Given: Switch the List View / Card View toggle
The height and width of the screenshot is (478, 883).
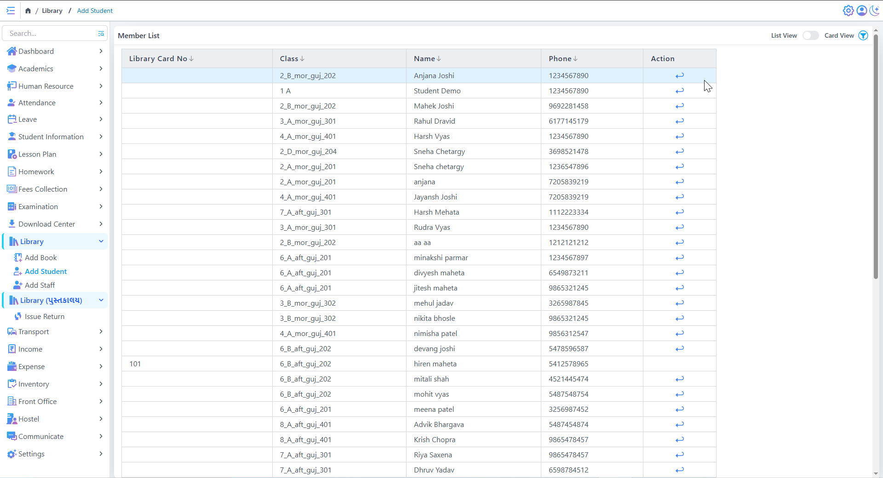Looking at the screenshot, I should pos(810,35).
